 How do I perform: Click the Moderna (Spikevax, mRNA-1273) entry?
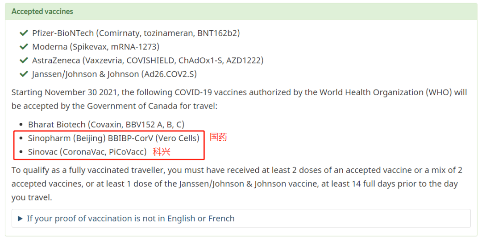pyautogui.click(x=96, y=47)
